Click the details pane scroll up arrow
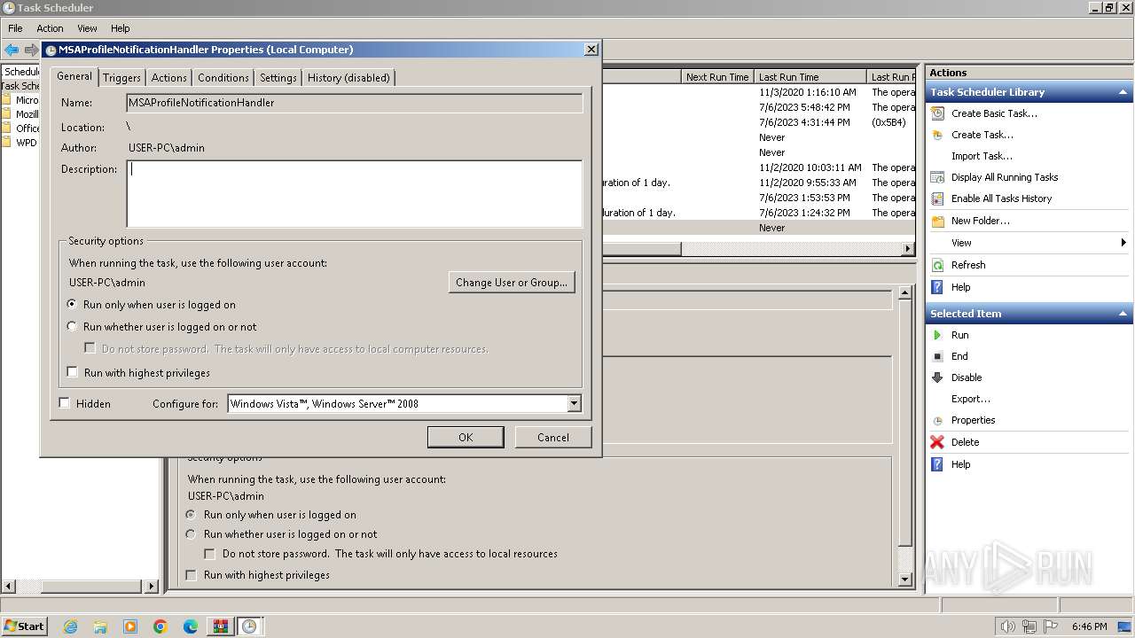The height and width of the screenshot is (638, 1135). pyautogui.click(x=904, y=292)
